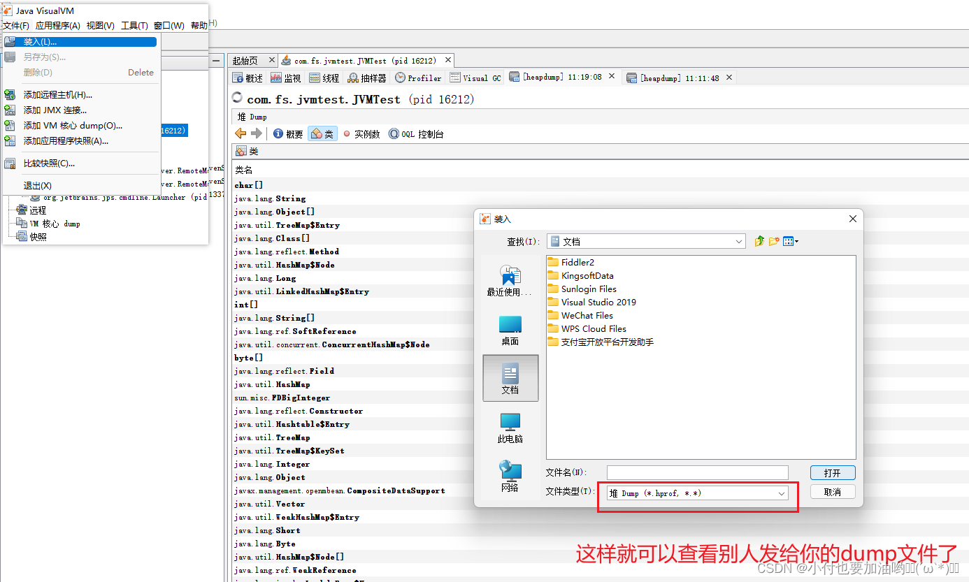Click the heap dump forward arrow icon
Viewport: 969px width, 582px height.
click(256, 133)
